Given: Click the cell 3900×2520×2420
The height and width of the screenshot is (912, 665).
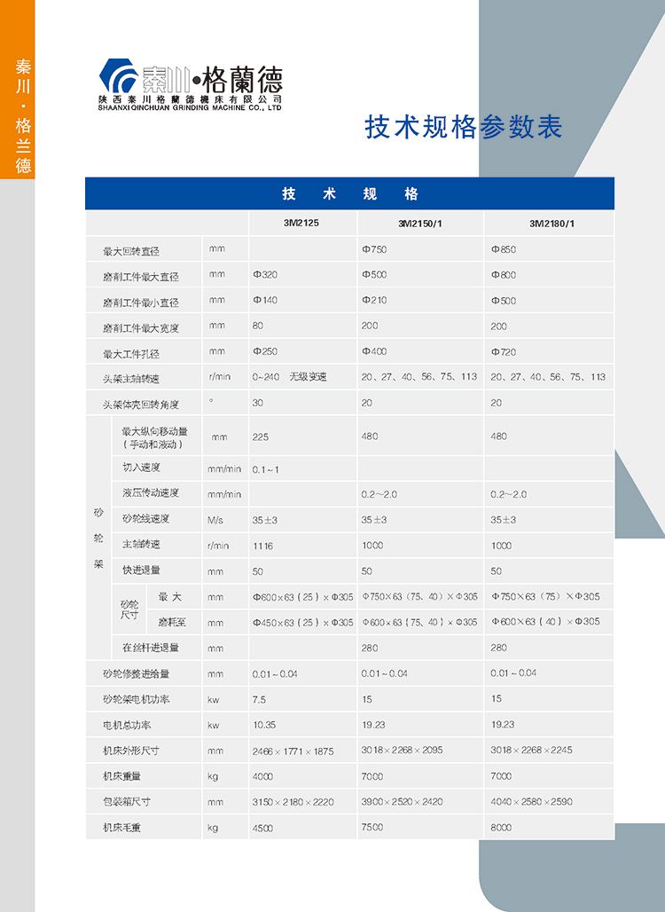Looking at the screenshot, I should coord(402,801).
